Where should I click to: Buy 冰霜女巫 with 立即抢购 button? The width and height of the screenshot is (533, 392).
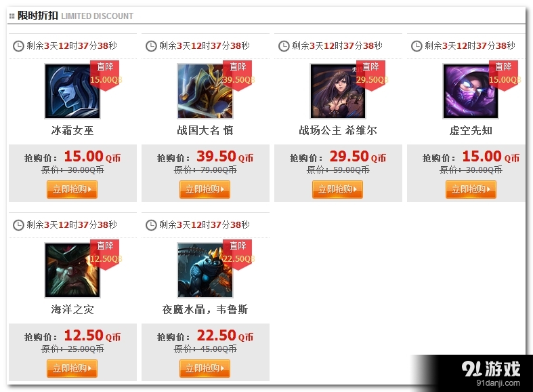72,189
